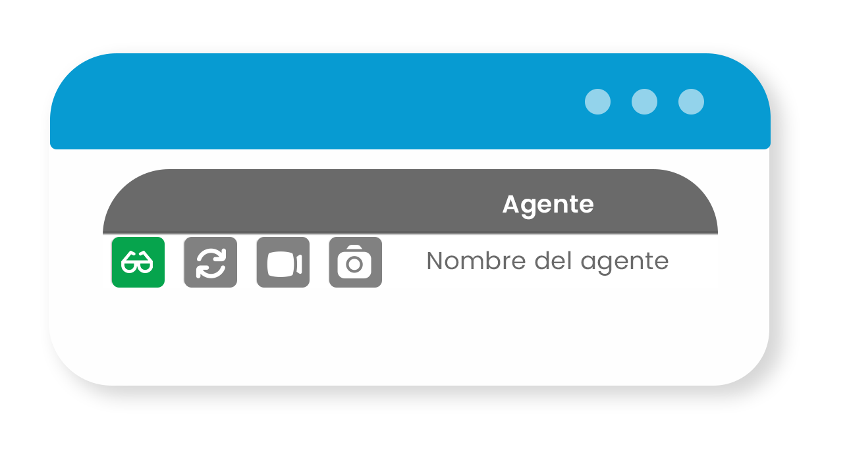This screenshot has width=849, height=460.
Task: Click the blank white area below the agent row
Action: coord(410,336)
